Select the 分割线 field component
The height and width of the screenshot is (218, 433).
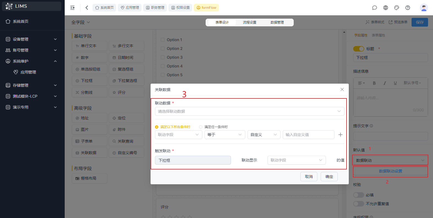point(90,92)
